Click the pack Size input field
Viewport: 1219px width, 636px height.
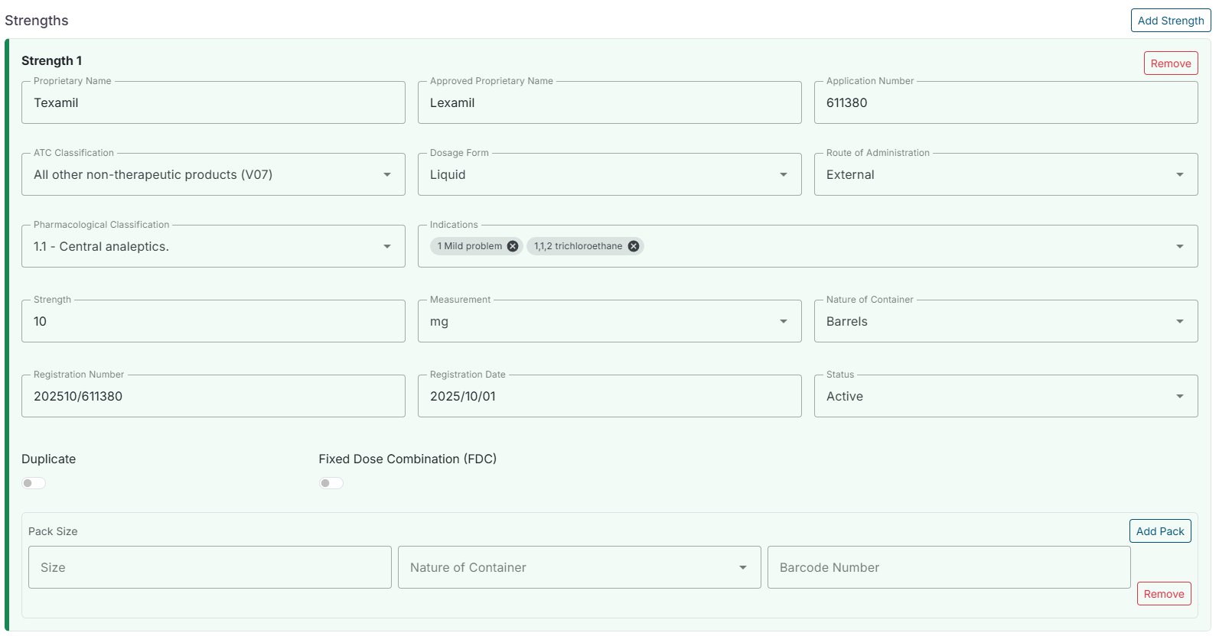pyautogui.click(x=210, y=568)
